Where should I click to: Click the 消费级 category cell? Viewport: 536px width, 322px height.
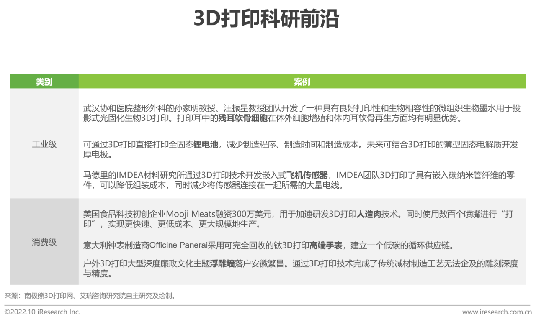click(44, 242)
